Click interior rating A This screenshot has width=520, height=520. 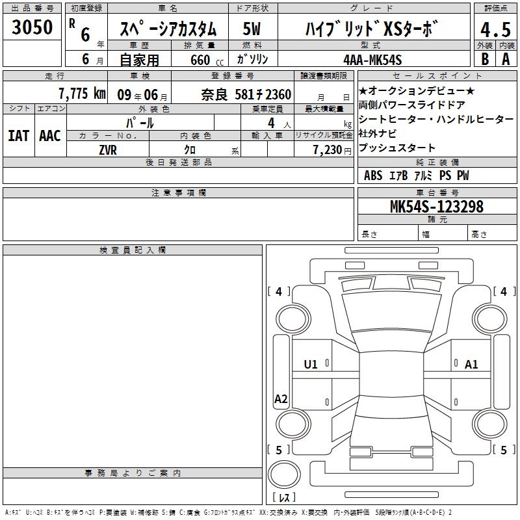pos(506,59)
